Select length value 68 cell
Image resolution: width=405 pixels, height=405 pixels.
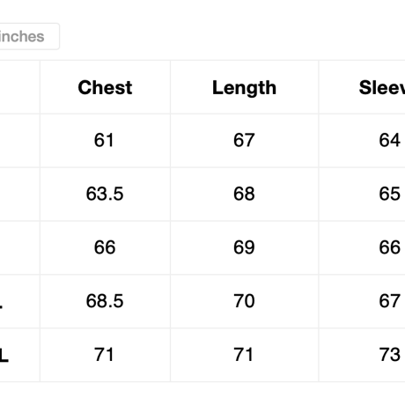point(244,195)
